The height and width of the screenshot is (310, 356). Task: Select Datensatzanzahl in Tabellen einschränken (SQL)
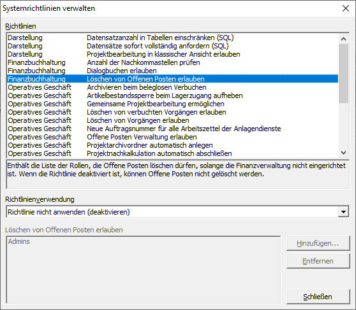[x=172, y=38]
